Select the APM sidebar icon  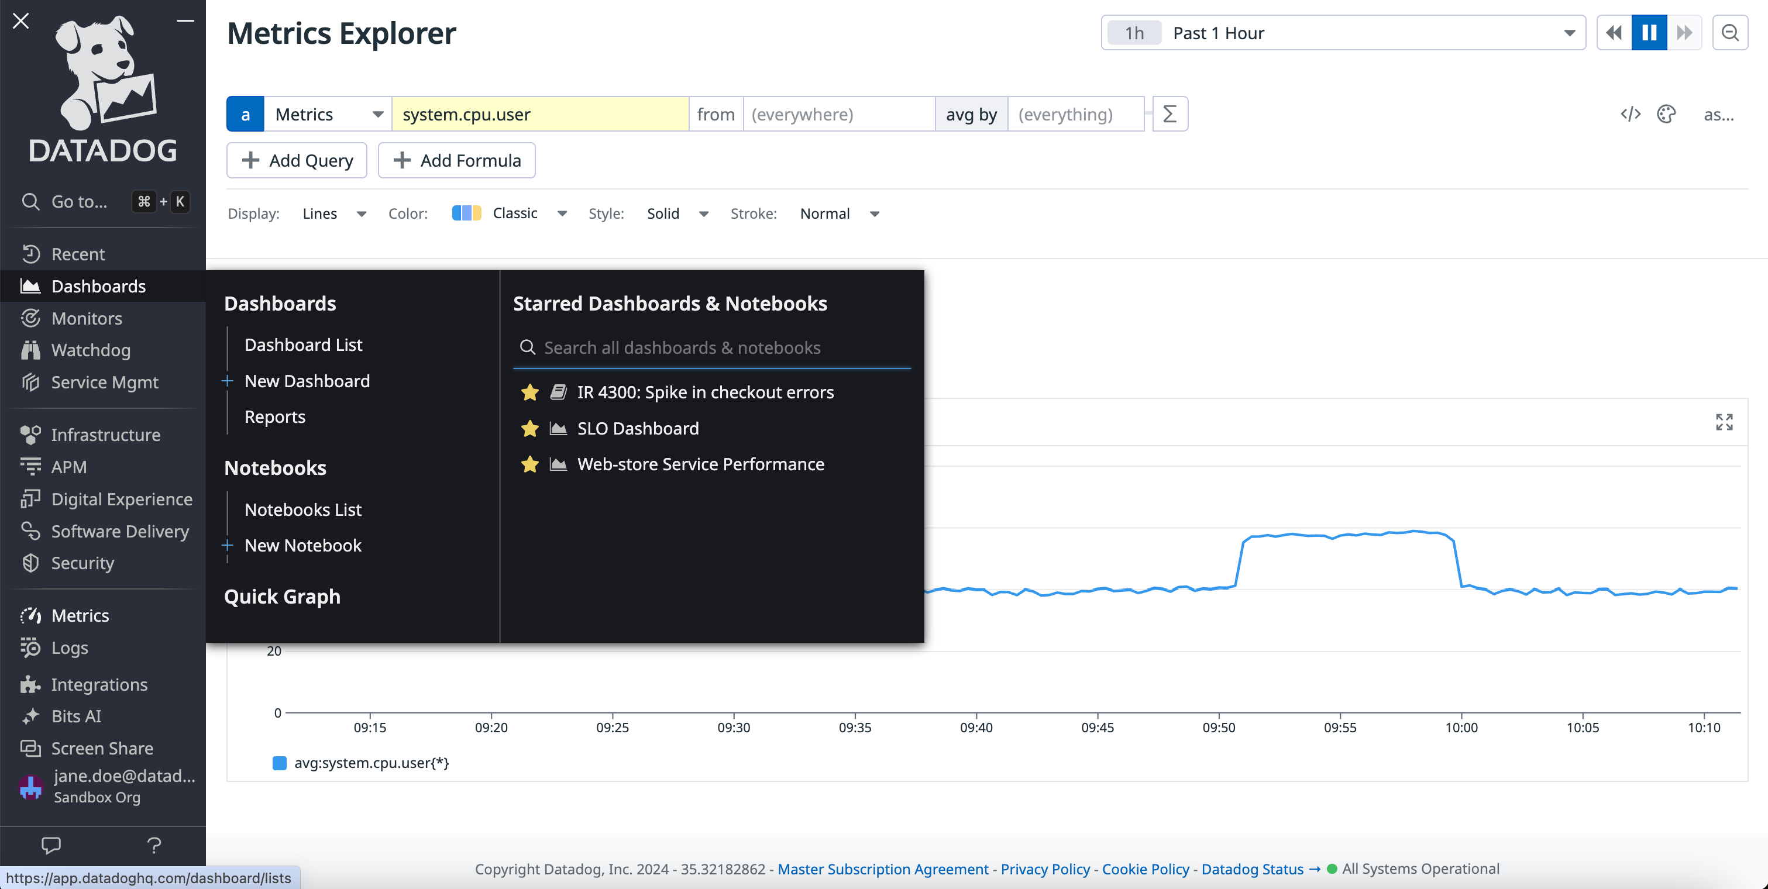[x=31, y=467]
